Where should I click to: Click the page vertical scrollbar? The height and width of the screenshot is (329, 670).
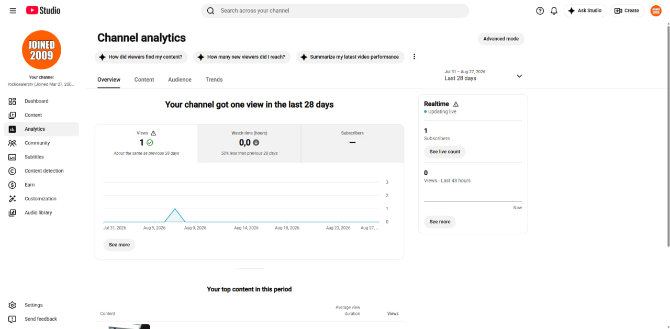pyautogui.click(x=668, y=136)
